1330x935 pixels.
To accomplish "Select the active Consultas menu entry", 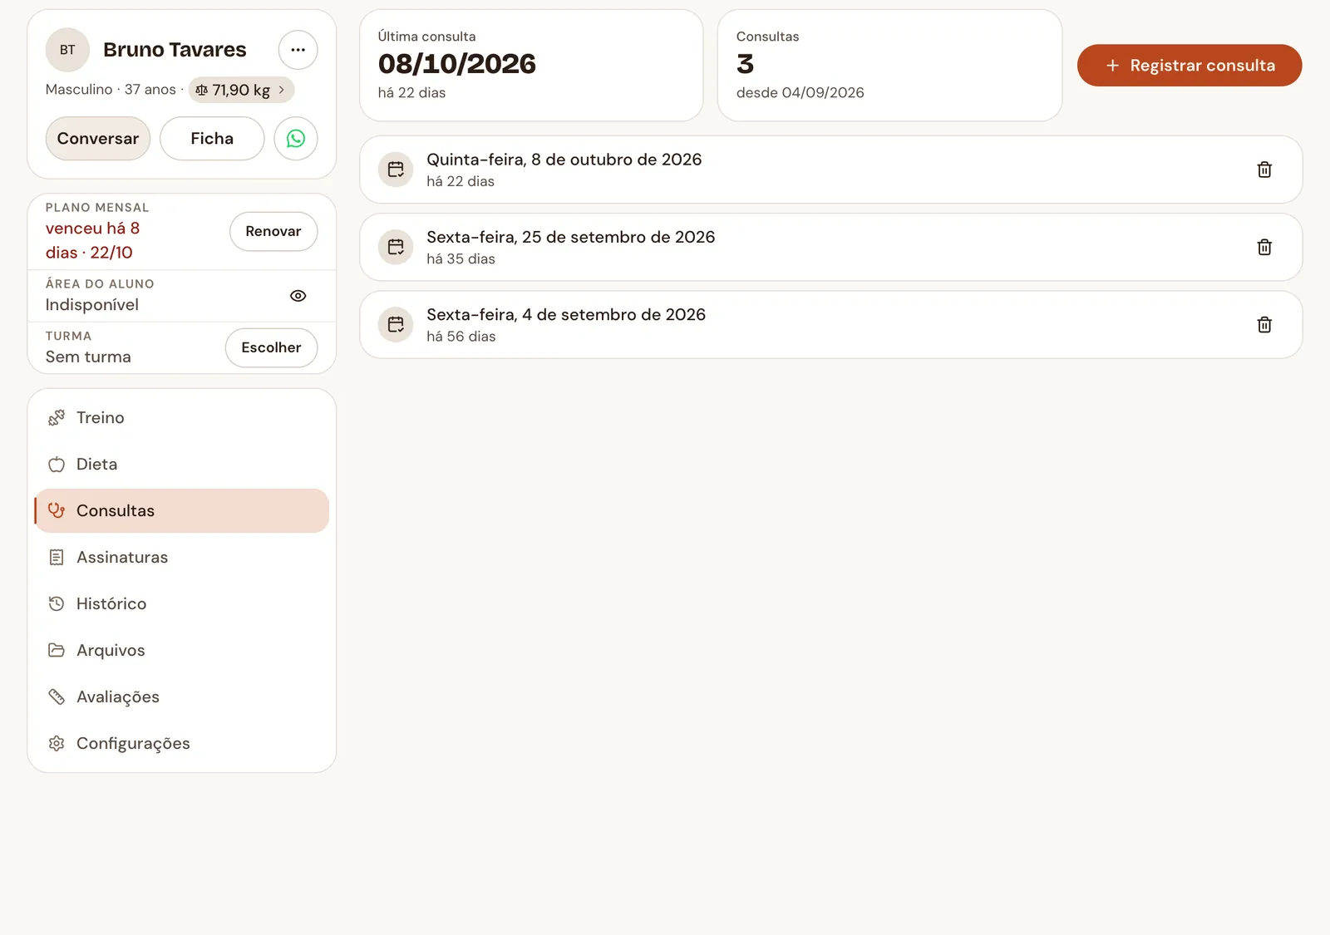I will (181, 510).
